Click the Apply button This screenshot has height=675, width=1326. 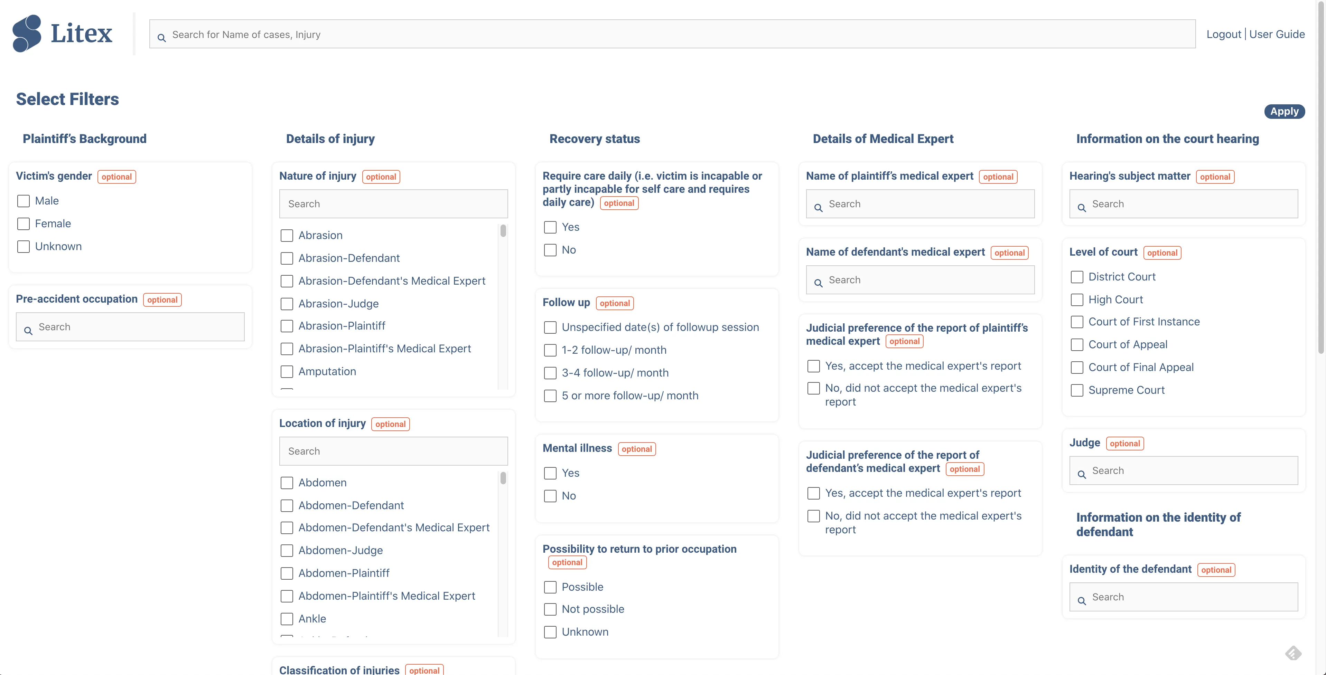point(1284,111)
